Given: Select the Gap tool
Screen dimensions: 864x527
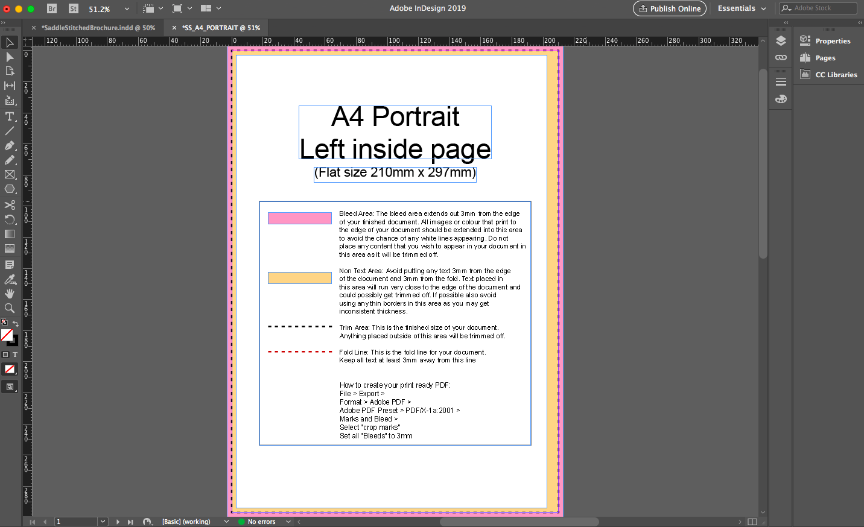Looking at the screenshot, I should click(x=10, y=86).
